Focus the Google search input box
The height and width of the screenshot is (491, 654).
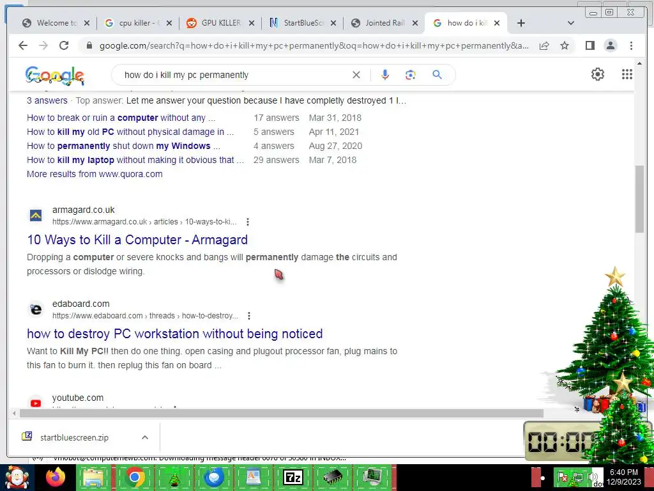pyautogui.click(x=234, y=75)
